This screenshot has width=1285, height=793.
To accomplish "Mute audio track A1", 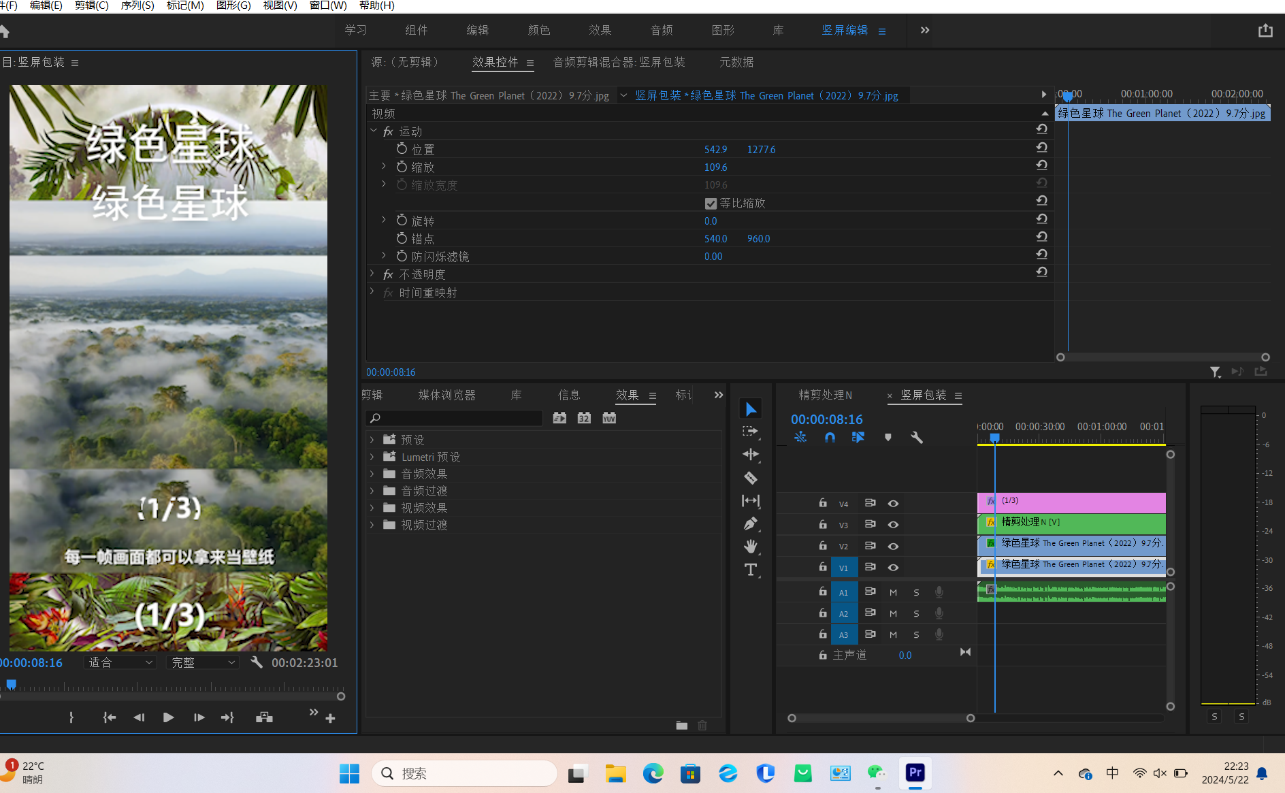I will (x=893, y=593).
